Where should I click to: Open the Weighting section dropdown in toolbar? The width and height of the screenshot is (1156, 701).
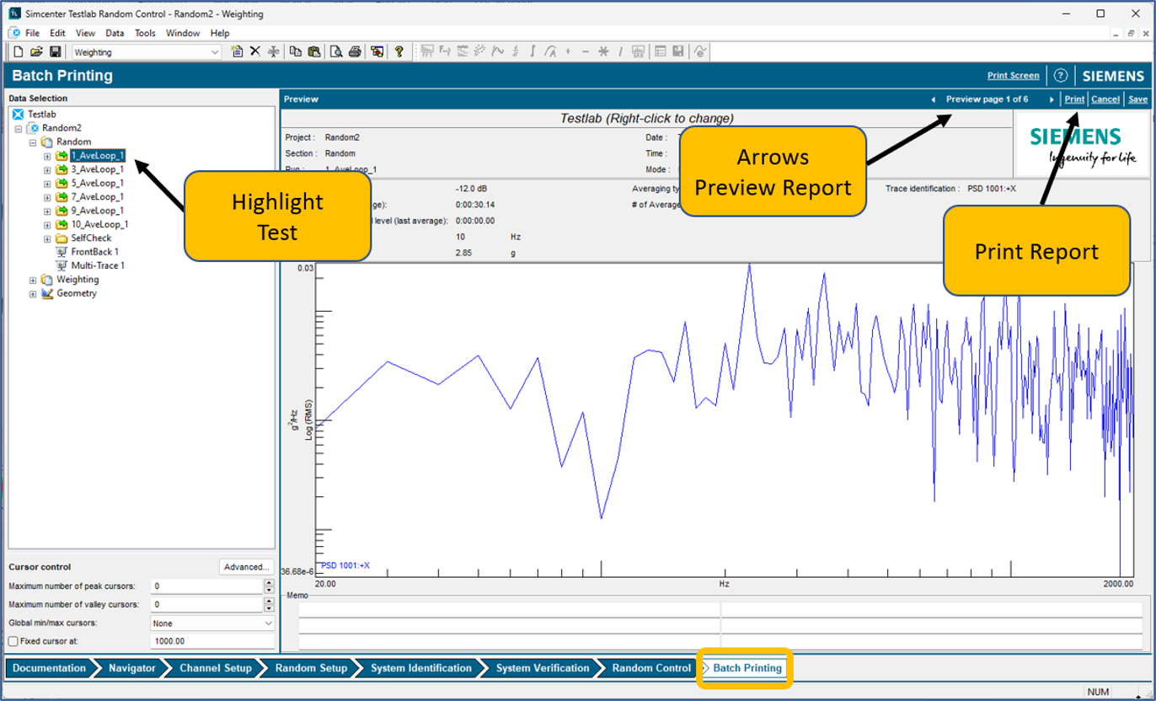point(214,52)
